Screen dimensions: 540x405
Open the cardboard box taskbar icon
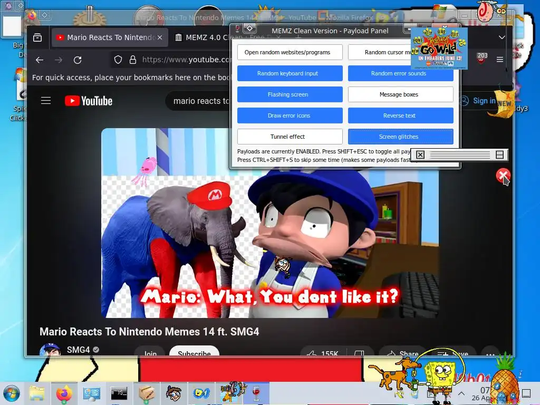click(x=147, y=393)
